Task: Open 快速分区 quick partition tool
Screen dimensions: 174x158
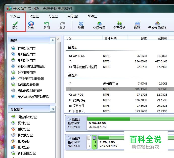Action: pos(99,26)
